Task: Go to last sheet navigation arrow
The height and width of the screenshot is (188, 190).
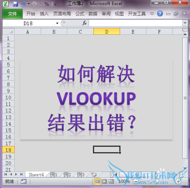Action: (22, 174)
